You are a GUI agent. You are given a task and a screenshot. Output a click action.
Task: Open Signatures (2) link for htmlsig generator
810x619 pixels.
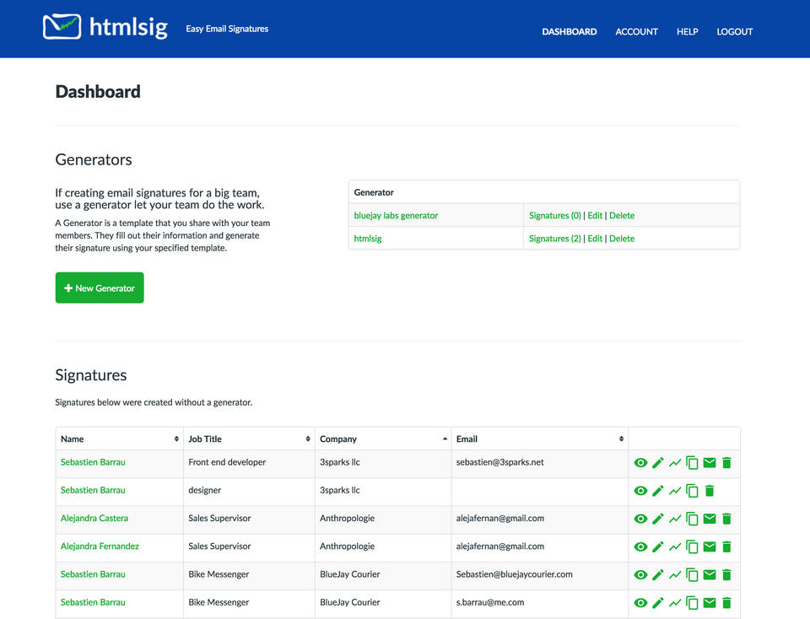554,239
